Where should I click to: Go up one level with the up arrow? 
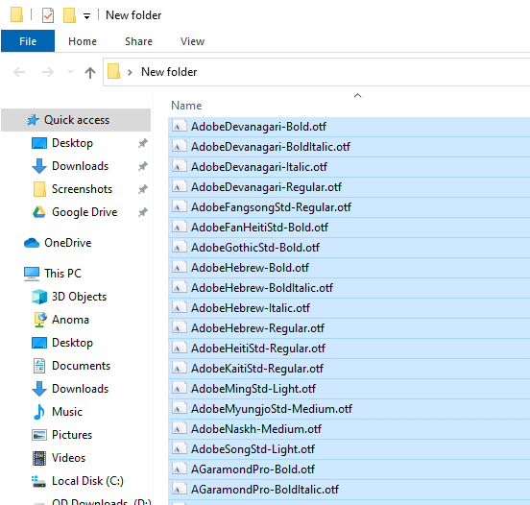click(90, 72)
